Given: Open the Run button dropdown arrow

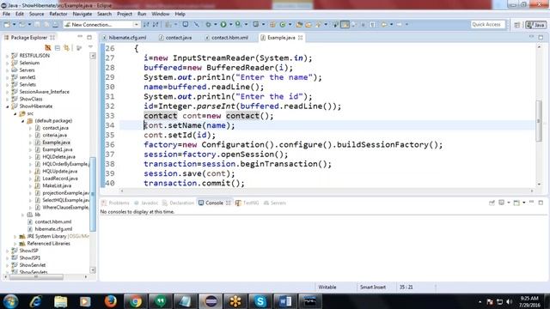Looking at the screenshot, I should pos(231,25).
